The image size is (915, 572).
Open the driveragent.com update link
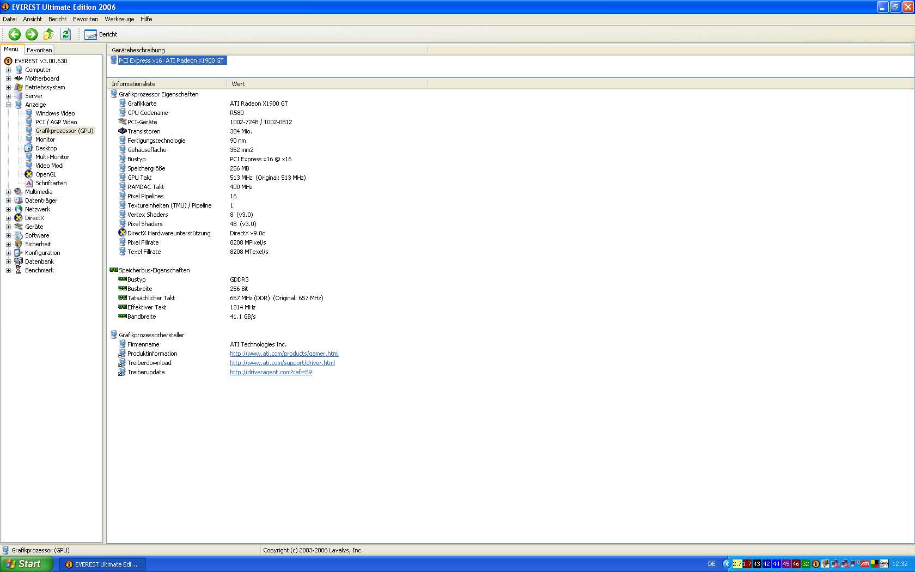271,372
